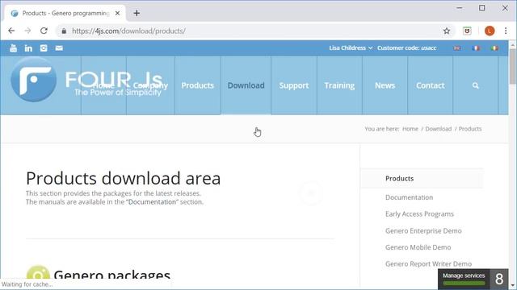Viewport: 517px width, 290px height.
Task: Open the Contact menu item
Action: (431, 85)
